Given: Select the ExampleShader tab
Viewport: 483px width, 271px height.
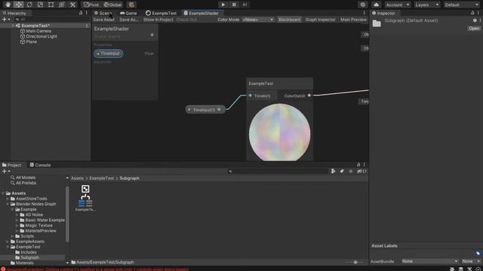Looking at the screenshot, I should (201, 14).
